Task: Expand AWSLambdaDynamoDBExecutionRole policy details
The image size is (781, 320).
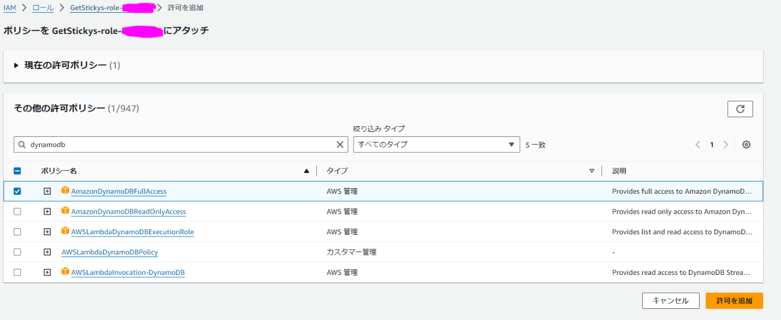Action: (47, 232)
